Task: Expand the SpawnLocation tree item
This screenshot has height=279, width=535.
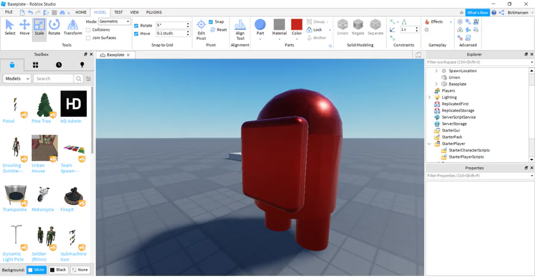Action: click(x=436, y=71)
